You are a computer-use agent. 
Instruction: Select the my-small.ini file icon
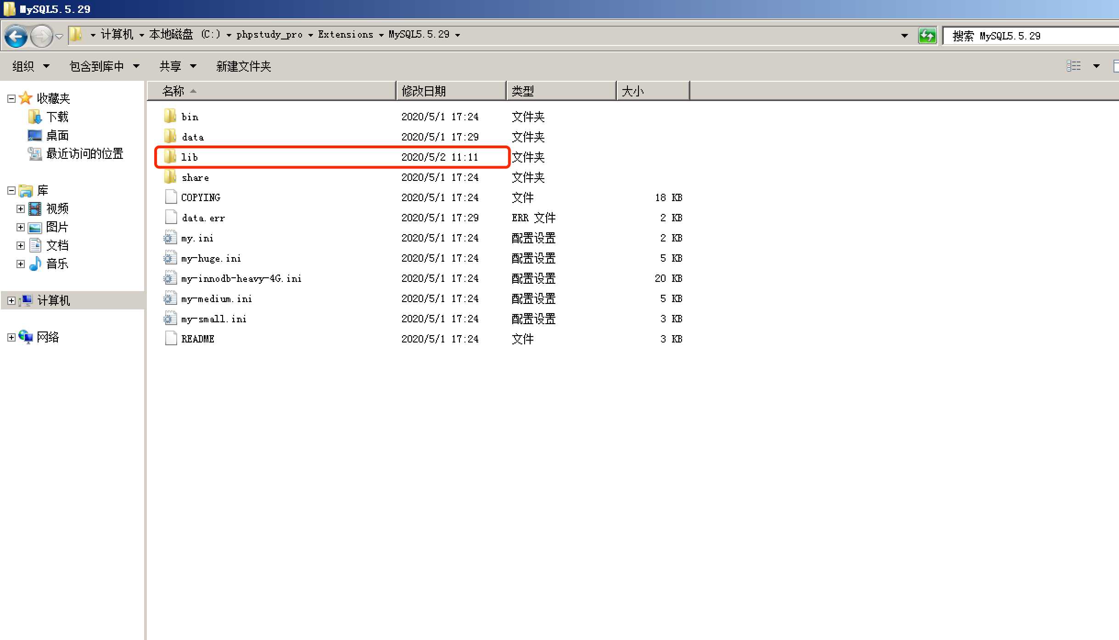tap(170, 318)
